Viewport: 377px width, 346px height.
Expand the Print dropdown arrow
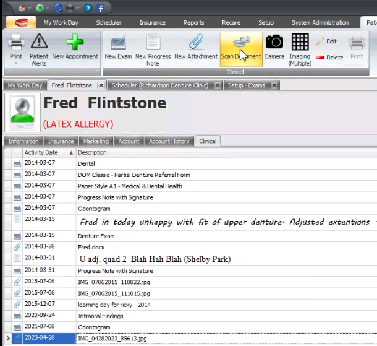[x=16, y=63]
